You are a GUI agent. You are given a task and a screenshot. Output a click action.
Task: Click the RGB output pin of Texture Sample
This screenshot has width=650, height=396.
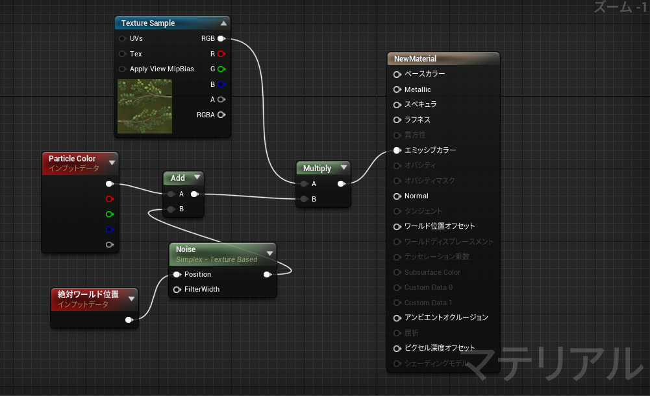click(221, 38)
